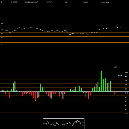Image resolution: width=129 pixels, height=129 pixels.
Task: Click the MR axis label 100 on the right
Action: (x=126, y=72)
